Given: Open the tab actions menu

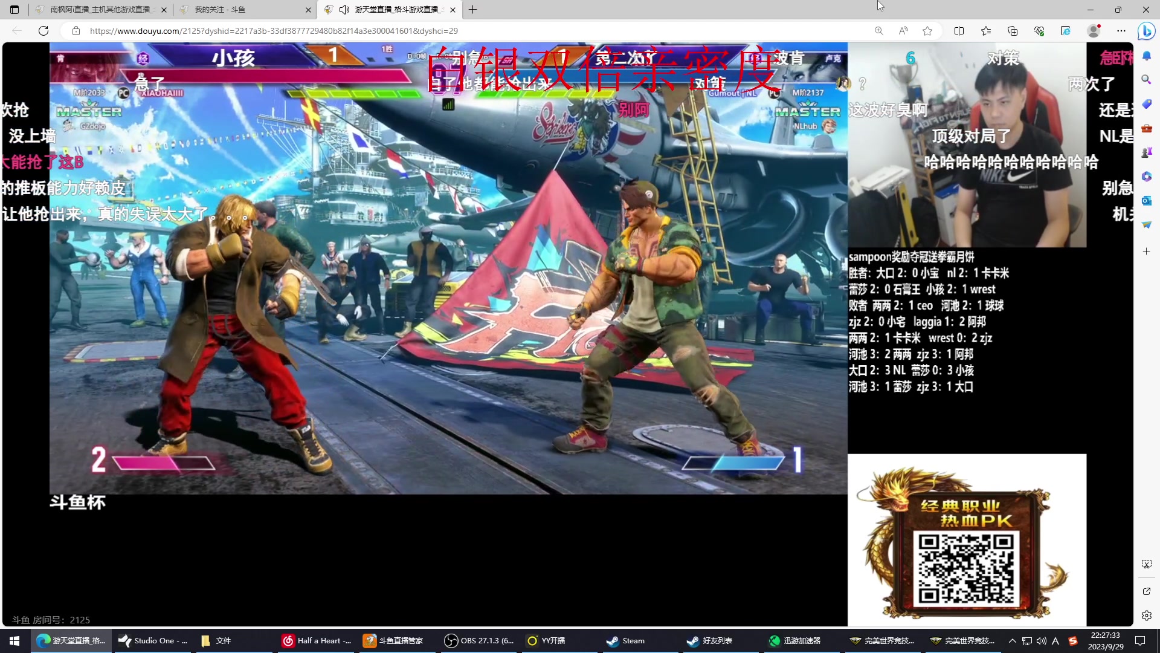Looking at the screenshot, I should point(14,10).
